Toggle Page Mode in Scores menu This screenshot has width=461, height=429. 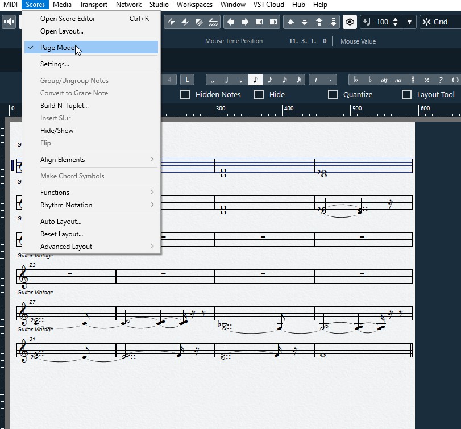click(x=57, y=48)
